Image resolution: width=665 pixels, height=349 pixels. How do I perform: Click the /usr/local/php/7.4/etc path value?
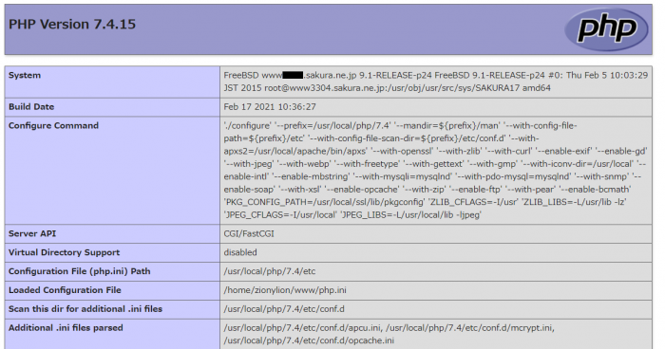pos(270,271)
